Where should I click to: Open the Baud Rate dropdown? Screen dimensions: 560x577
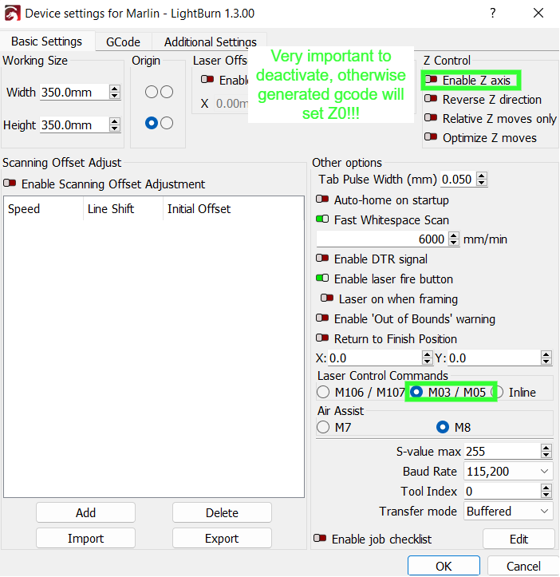click(x=508, y=472)
